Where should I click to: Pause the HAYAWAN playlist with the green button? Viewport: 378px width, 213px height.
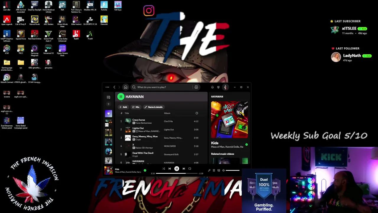coord(121,96)
